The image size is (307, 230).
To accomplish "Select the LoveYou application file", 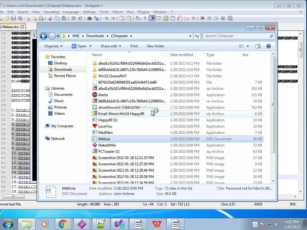I will tap(177, 126).
